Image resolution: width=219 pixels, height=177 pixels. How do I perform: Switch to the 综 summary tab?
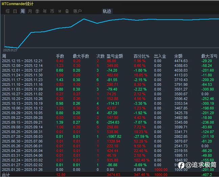(x=7, y=11)
